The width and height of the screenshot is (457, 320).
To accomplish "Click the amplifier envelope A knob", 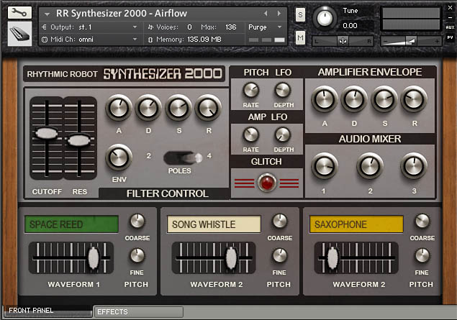I will click(x=325, y=99).
